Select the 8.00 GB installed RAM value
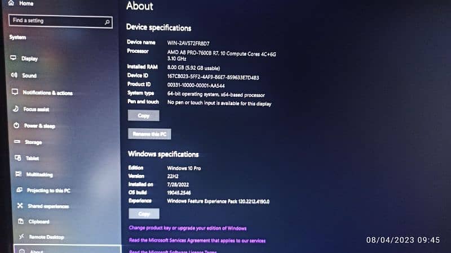This screenshot has height=253, width=451. [193, 68]
